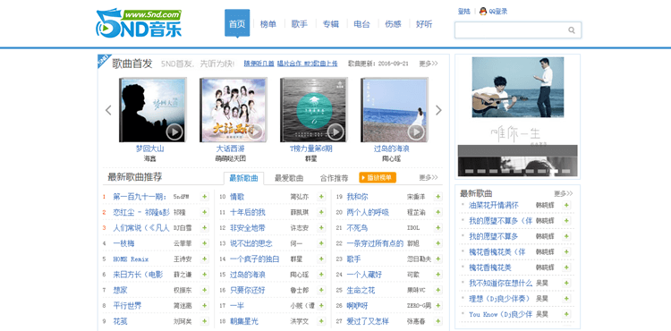Open the 梦回大山 album title link

click(149, 149)
